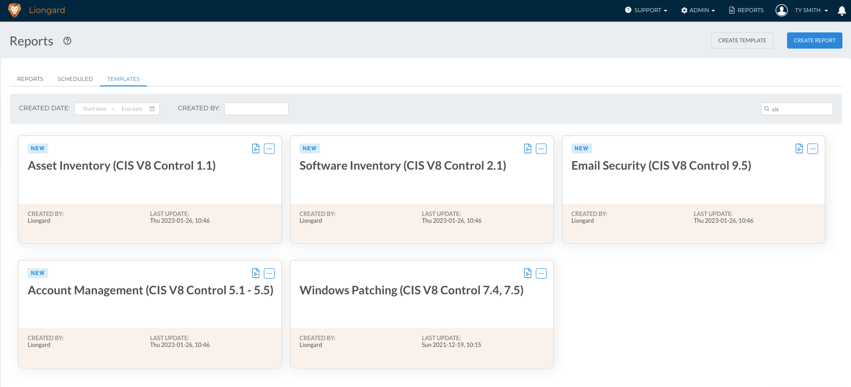
Task: Click the Reports page heading
Action: pyautogui.click(x=32, y=41)
